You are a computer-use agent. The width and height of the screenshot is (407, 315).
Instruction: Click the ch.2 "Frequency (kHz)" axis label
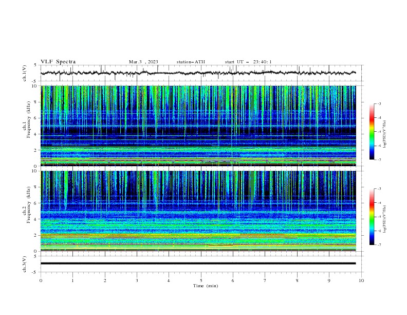click(29, 204)
